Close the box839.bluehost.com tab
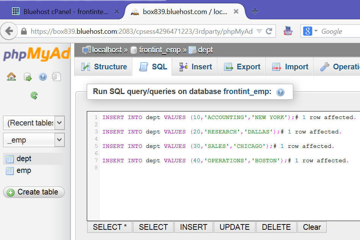Viewport: 360px width, 240px height. click(x=236, y=11)
